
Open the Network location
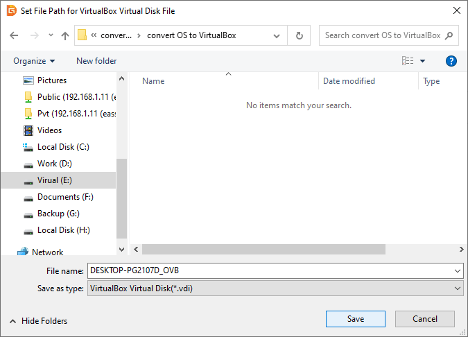[x=47, y=252]
